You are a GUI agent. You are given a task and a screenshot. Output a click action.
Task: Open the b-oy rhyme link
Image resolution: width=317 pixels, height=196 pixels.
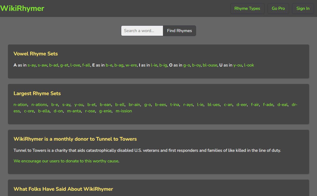pyautogui.click(x=196, y=65)
